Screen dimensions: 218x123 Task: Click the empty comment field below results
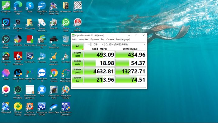click(x=109, y=86)
